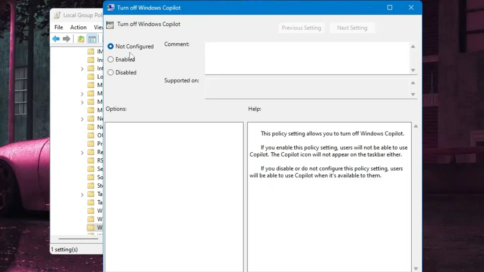Click the Previous Setting button
The image size is (484, 272).
tap(301, 28)
